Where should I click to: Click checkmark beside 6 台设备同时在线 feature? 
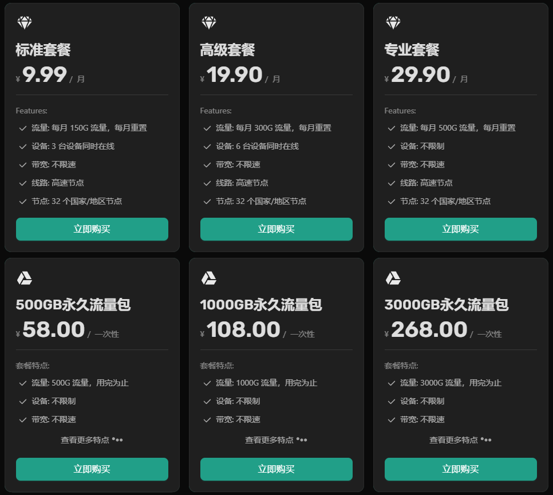click(207, 147)
